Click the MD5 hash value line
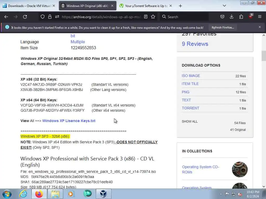266x199 pixels. (x=57, y=177)
